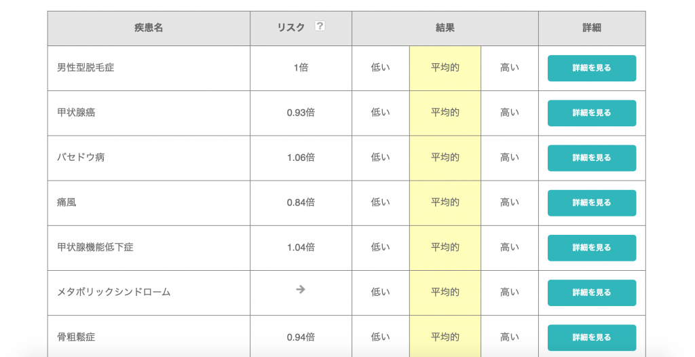This screenshot has height=357, width=695.
Task: Click 低い in 甲状腺癌 row
Action: (381, 113)
